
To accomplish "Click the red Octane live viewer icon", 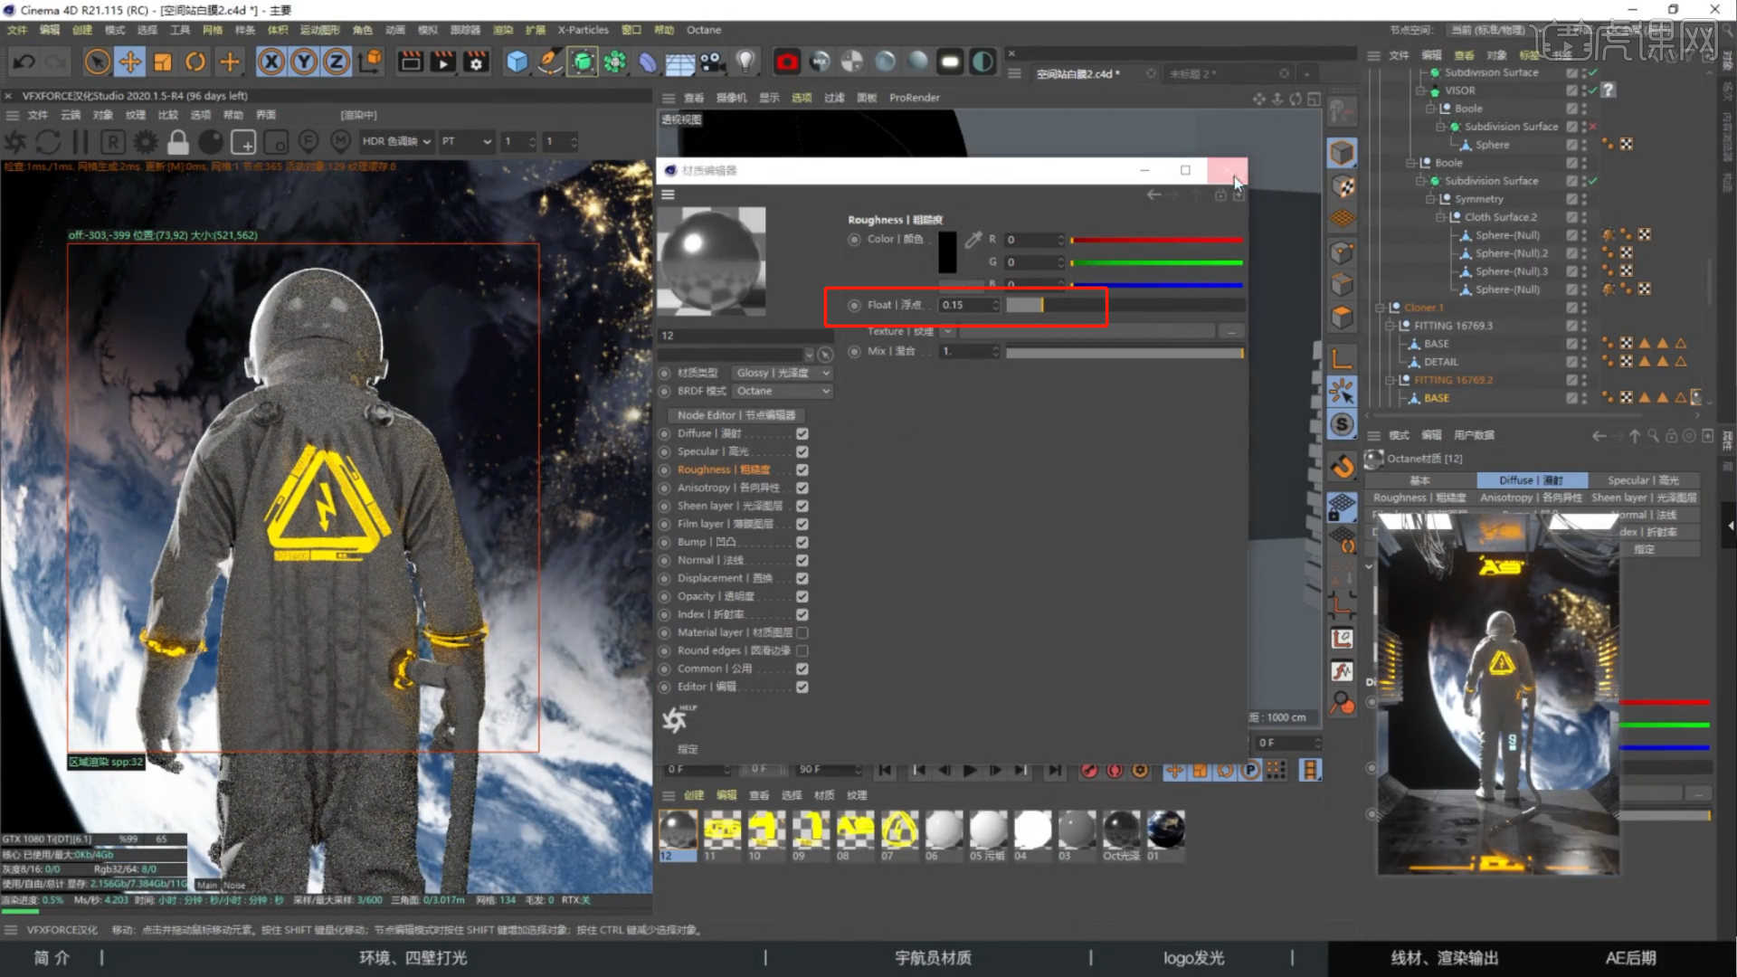I will coord(786,62).
